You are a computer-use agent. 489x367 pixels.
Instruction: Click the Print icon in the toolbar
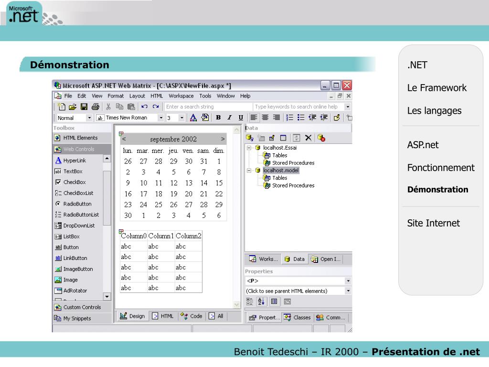click(96, 107)
